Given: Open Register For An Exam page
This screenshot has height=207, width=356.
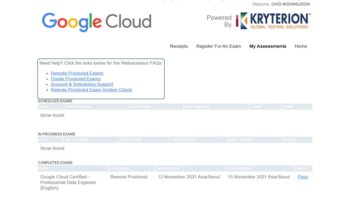Looking at the screenshot, I should click(x=219, y=46).
